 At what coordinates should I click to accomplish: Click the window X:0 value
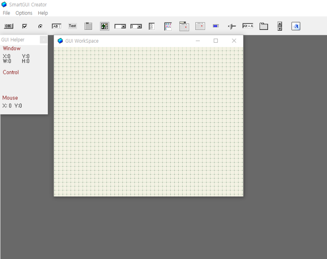coord(7,56)
